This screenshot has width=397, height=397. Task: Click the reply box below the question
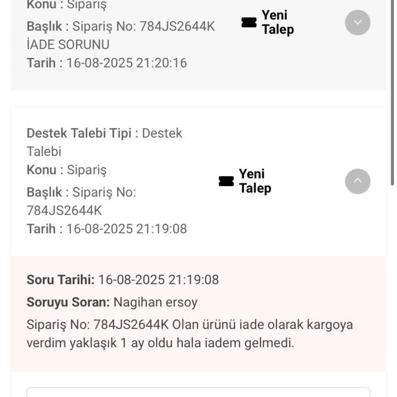[198, 392]
